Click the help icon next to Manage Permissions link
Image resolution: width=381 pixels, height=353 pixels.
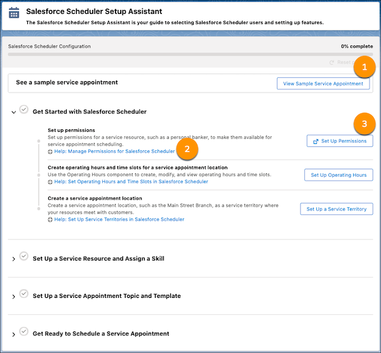tap(50, 151)
